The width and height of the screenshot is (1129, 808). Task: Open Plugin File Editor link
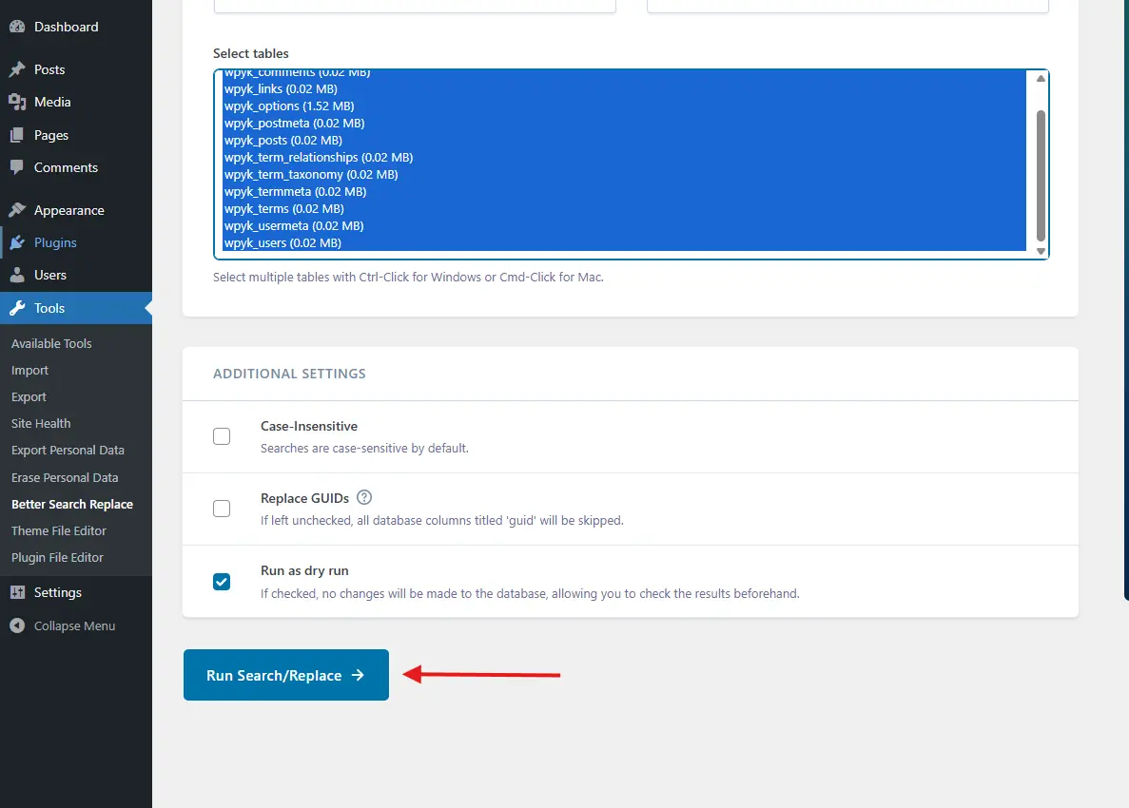[58, 557]
